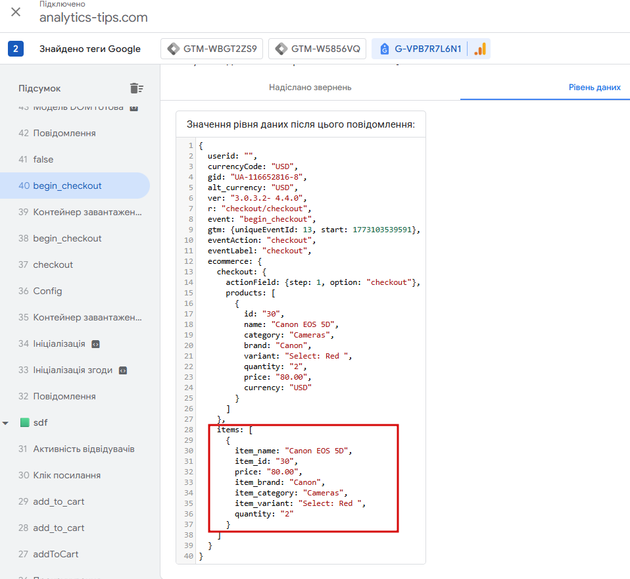
Task: Click the orange Analytics bar chart icon
Action: (x=480, y=49)
